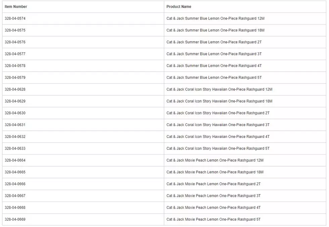Select item number 328-04-0633

point(15,149)
